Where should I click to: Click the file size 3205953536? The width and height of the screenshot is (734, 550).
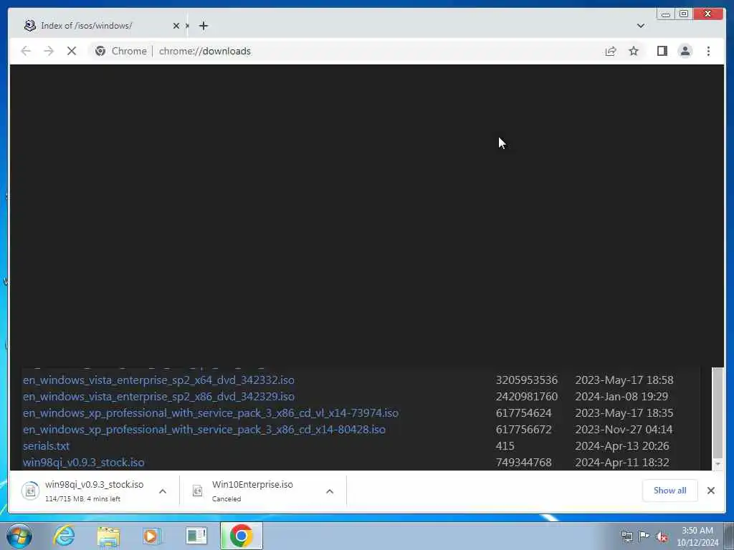point(527,380)
